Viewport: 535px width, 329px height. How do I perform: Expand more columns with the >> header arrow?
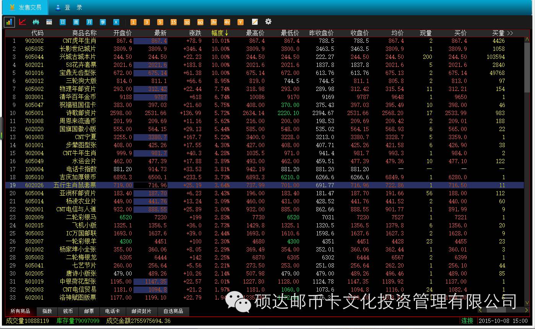tap(510, 33)
